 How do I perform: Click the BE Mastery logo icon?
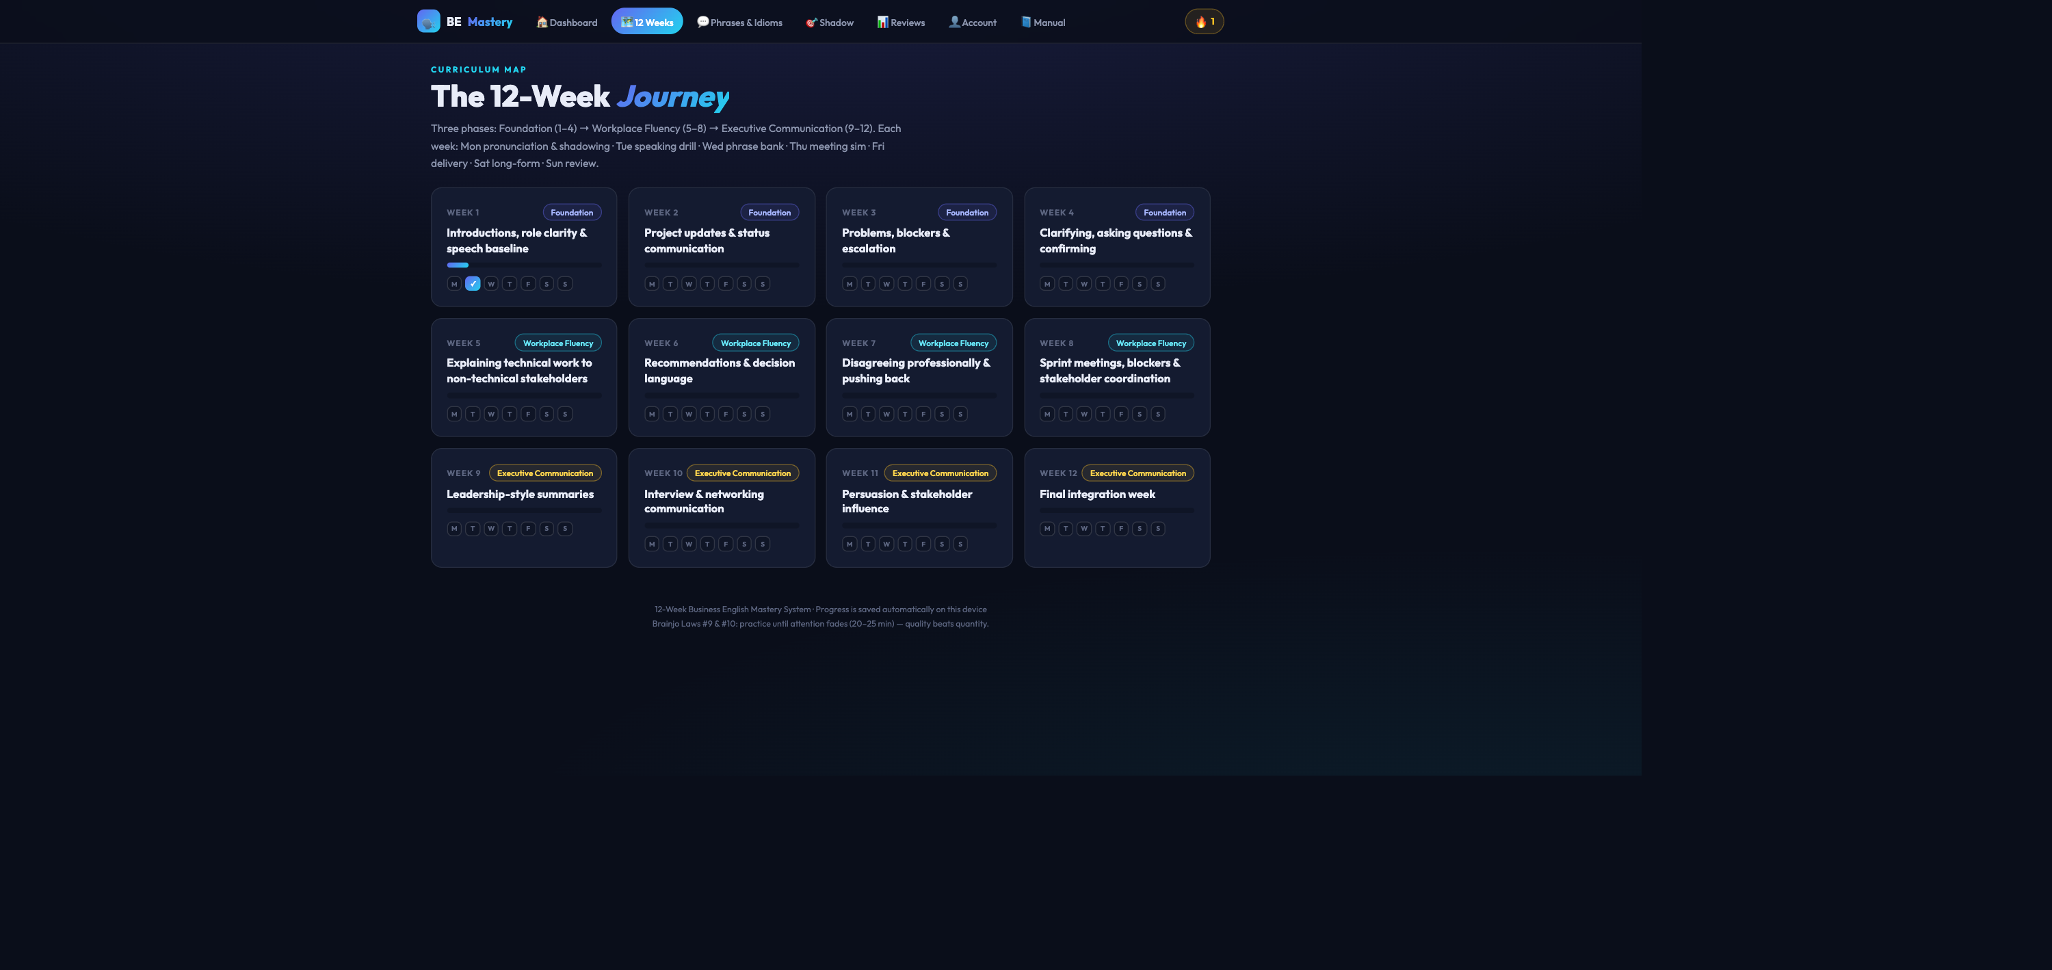pos(429,21)
